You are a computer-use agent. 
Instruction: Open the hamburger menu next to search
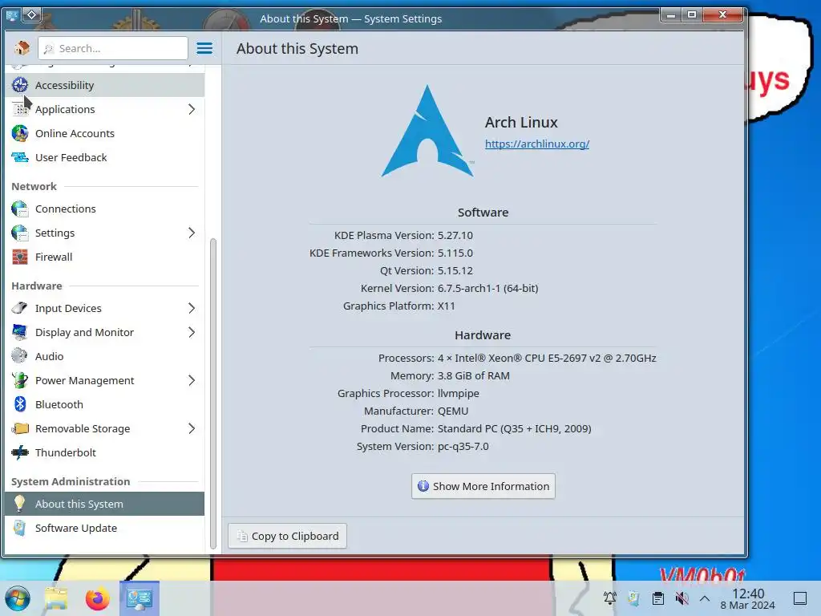pos(204,48)
